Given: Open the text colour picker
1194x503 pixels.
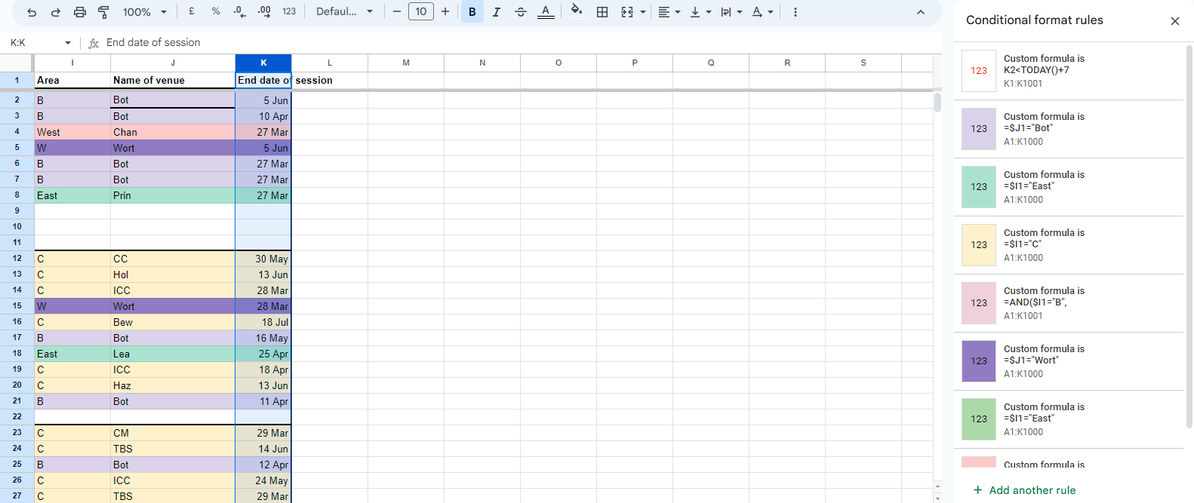Looking at the screenshot, I should click(546, 11).
